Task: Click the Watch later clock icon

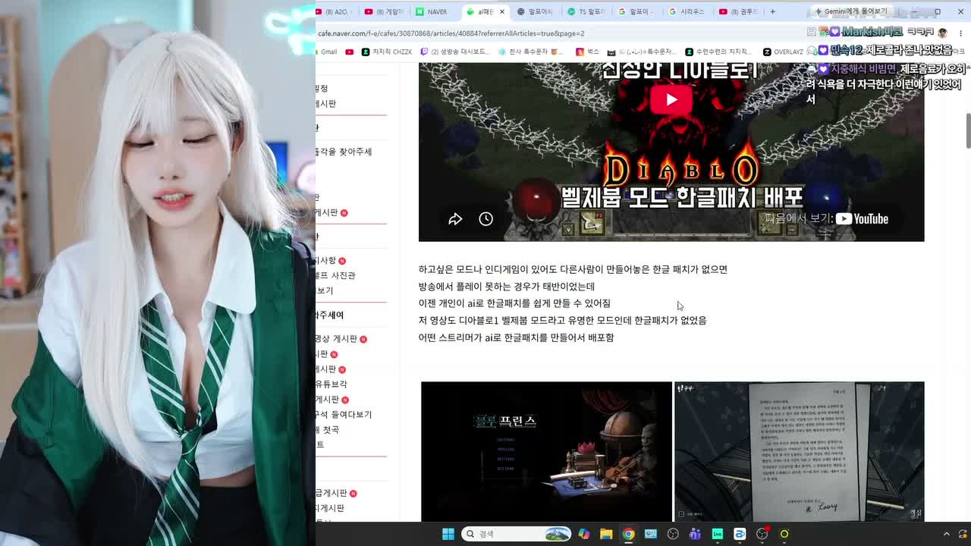Action: tap(486, 219)
